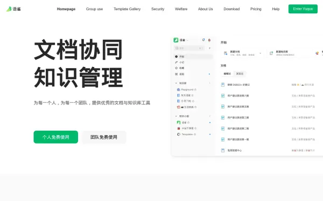This screenshot has height=201, width=323.
Task: Go to the Template Gallery page
Action: [127, 9]
